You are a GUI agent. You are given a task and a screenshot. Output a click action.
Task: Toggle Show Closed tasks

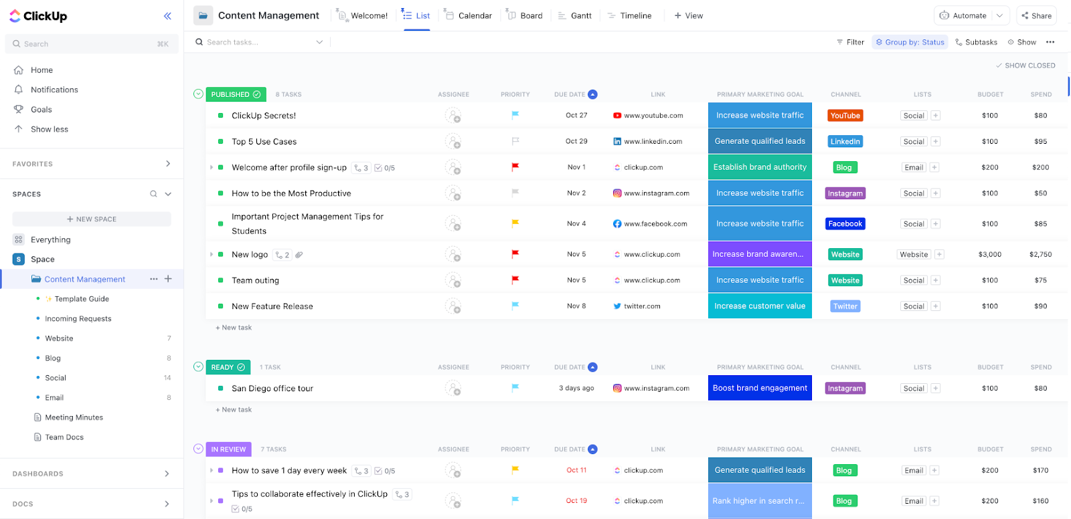1025,66
